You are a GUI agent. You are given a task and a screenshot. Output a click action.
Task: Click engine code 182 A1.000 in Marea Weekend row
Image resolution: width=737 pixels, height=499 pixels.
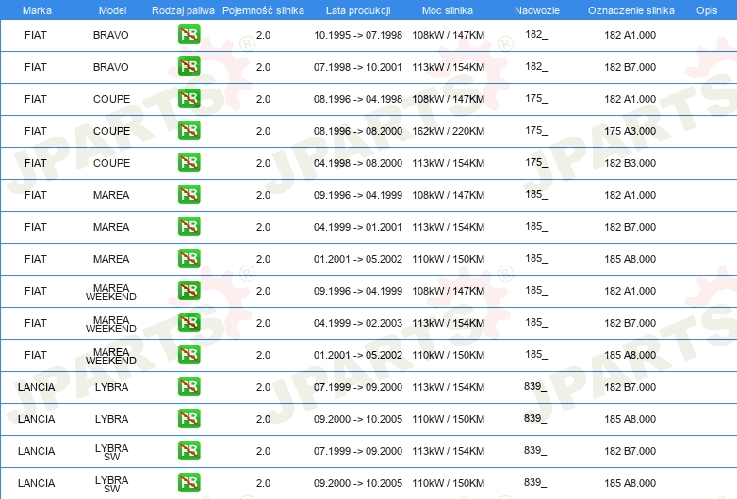pos(630,291)
